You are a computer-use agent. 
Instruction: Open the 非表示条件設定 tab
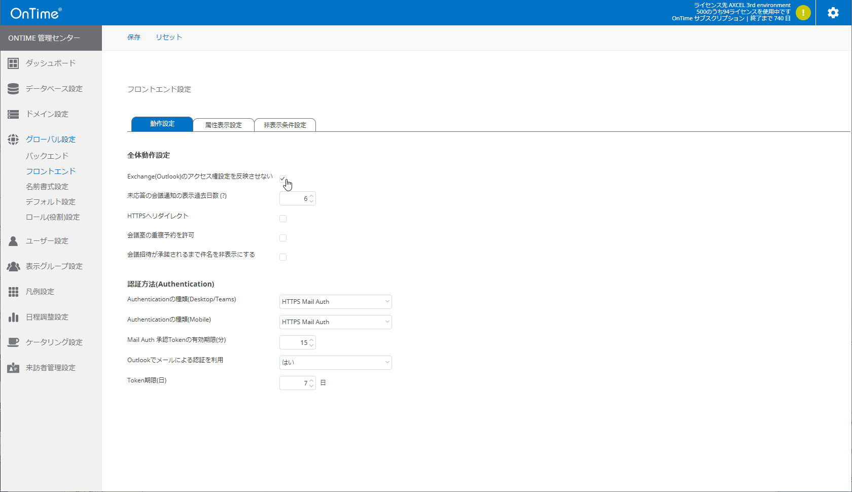click(x=286, y=124)
